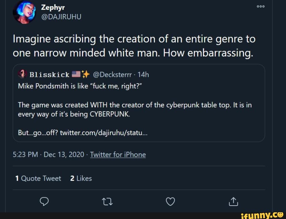Open the Zephyr display name link
Image resolution: width=286 pixels, height=219 pixels.
pyautogui.click(x=50, y=7)
